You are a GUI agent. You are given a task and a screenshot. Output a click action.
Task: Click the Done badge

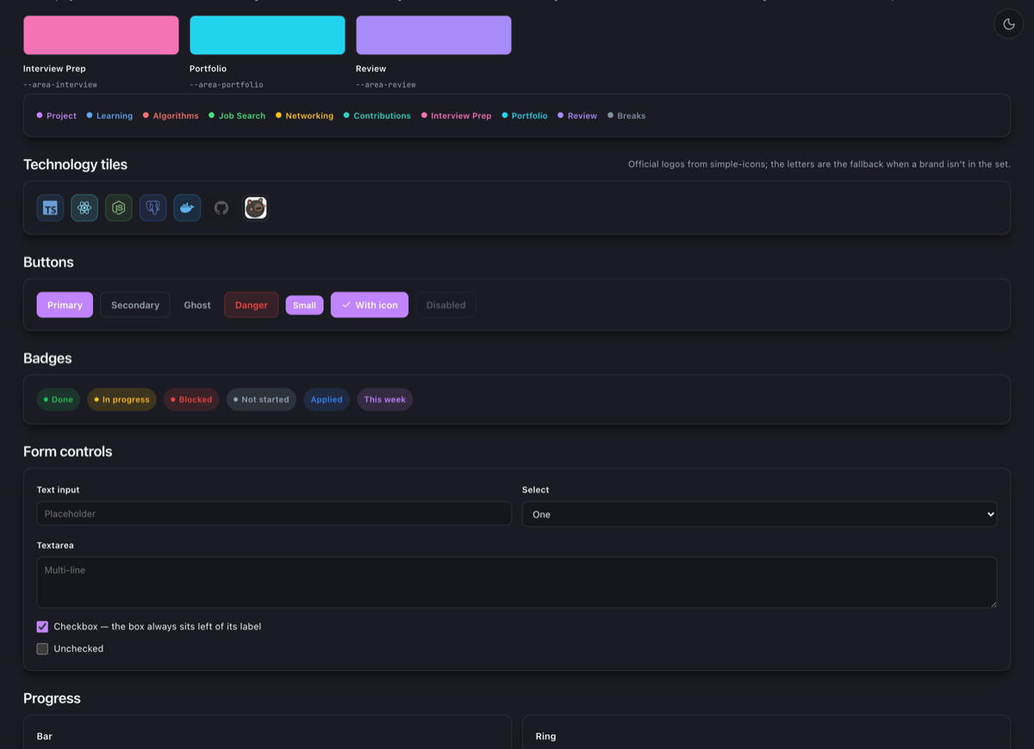pyautogui.click(x=59, y=399)
